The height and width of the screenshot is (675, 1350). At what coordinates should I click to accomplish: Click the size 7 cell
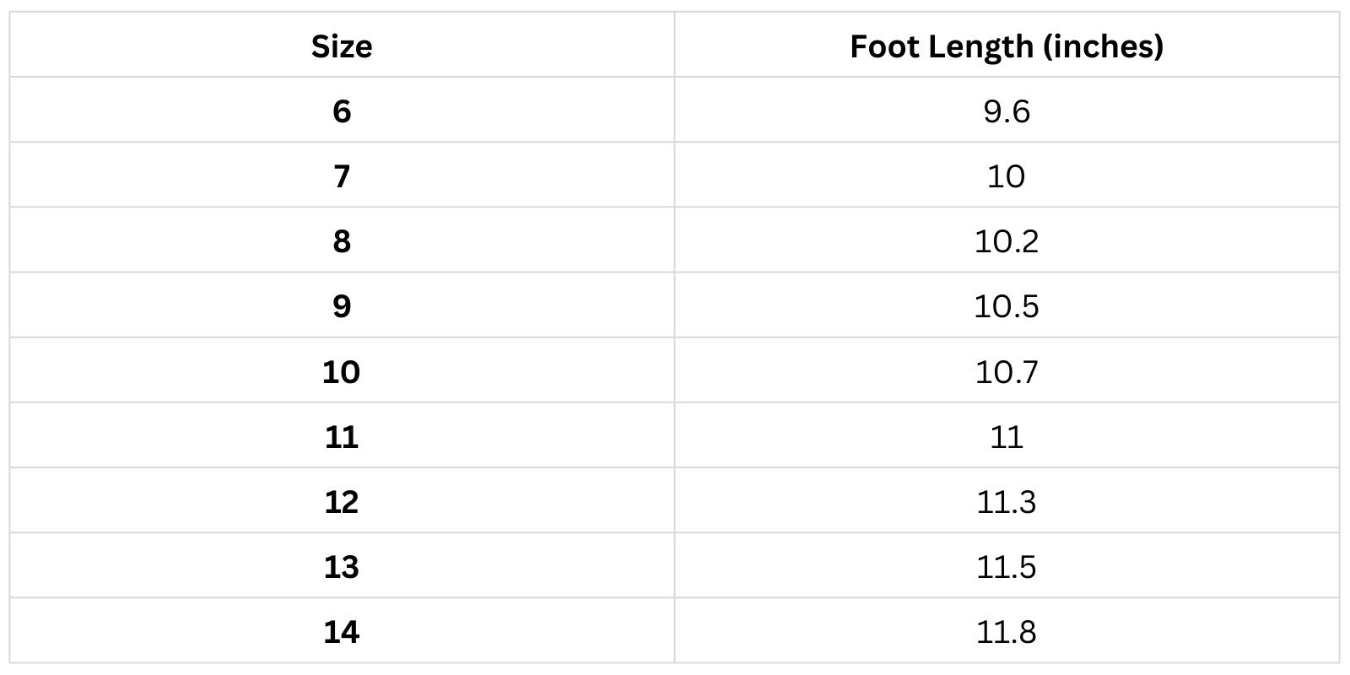342,176
